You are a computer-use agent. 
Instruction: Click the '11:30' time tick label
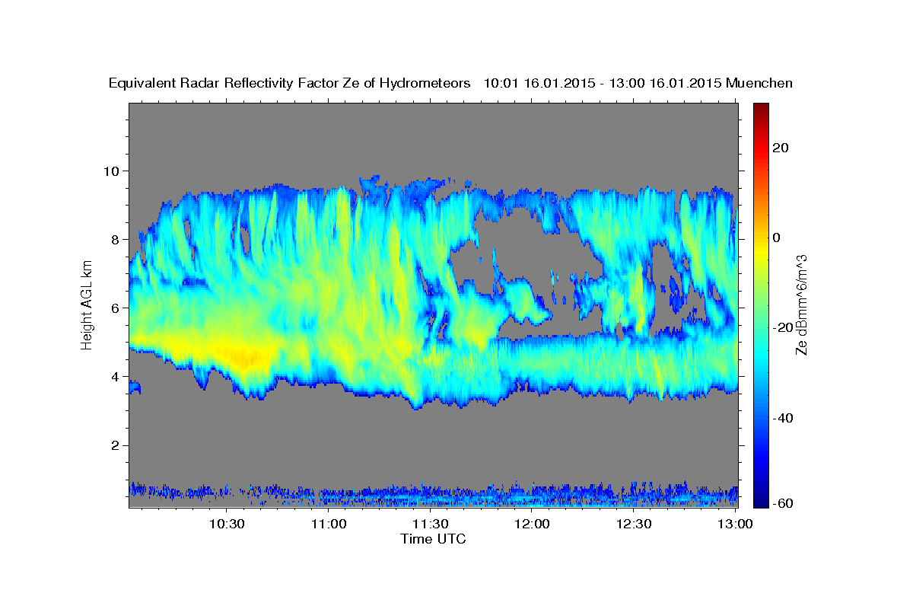pos(431,524)
